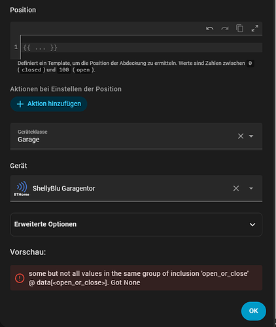Expand Erweiterte Optionen section
Screen dimensions: 276x327
(136, 224)
